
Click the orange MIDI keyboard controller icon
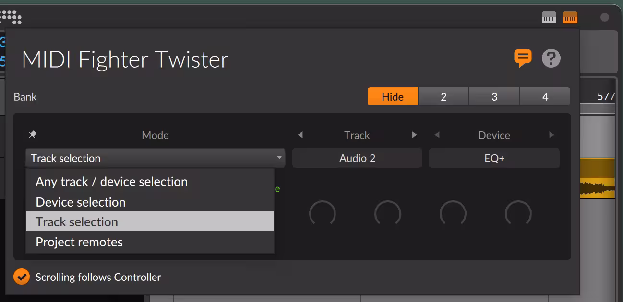point(570,18)
